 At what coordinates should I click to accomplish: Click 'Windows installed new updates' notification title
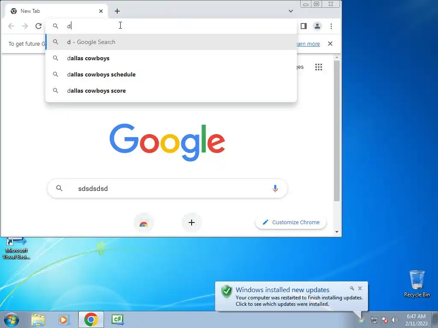click(282, 290)
